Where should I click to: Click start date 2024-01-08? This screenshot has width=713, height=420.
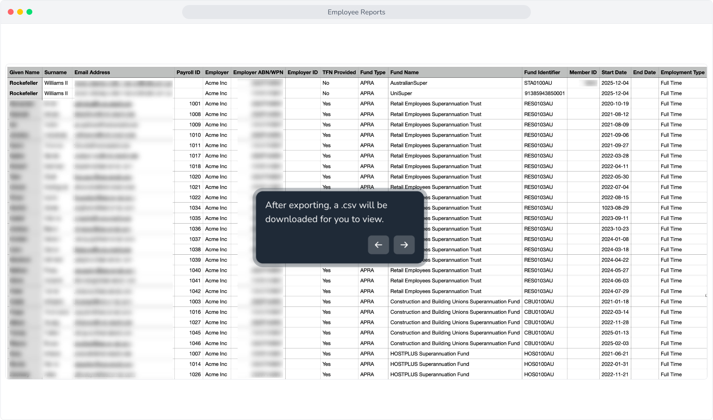tap(615, 239)
